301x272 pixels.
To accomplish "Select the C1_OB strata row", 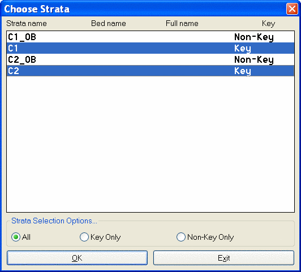I will click(x=150, y=37).
